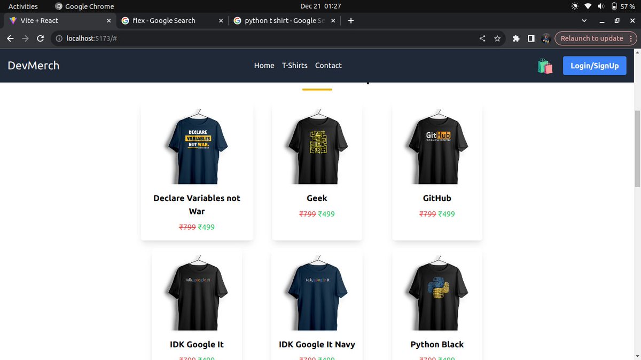This screenshot has height=360, width=641.
Task: Open the shopping bag cart icon
Action: pyautogui.click(x=545, y=66)
